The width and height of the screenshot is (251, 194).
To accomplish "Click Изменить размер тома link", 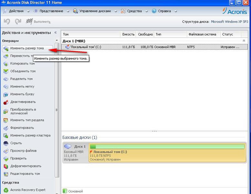I will (x=27, y=48).
